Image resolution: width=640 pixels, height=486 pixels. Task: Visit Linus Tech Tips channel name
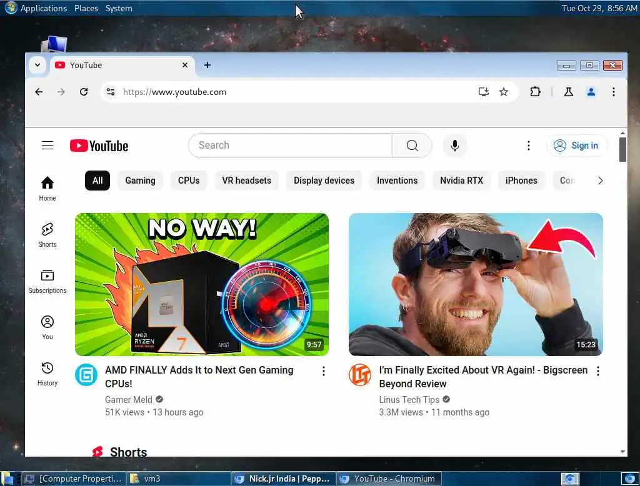409,400
